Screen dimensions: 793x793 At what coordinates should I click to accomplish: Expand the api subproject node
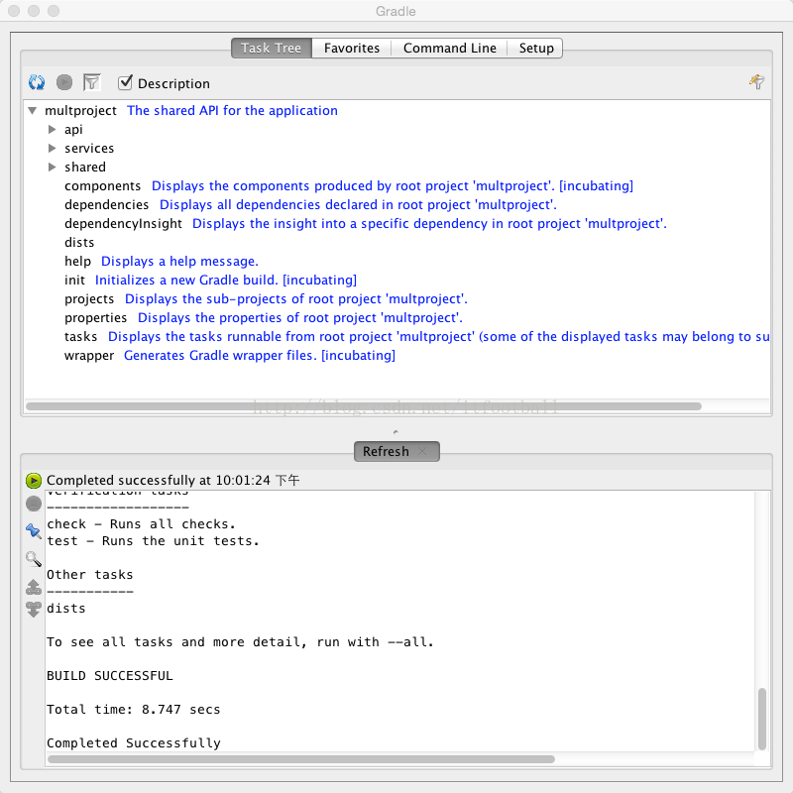53,130
